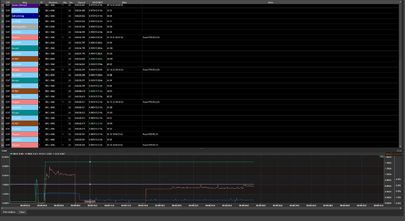Select the Accept message in row 37
This screenshot has height=221, width=405.
25,113
